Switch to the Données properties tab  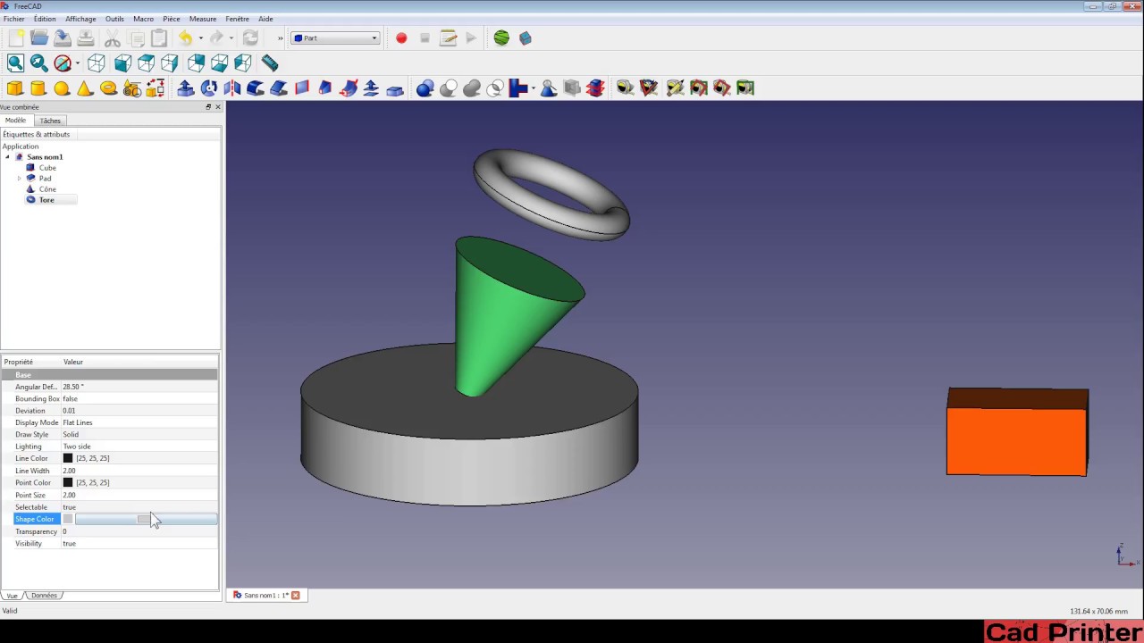pyautogui.click(x=44, y=596)
